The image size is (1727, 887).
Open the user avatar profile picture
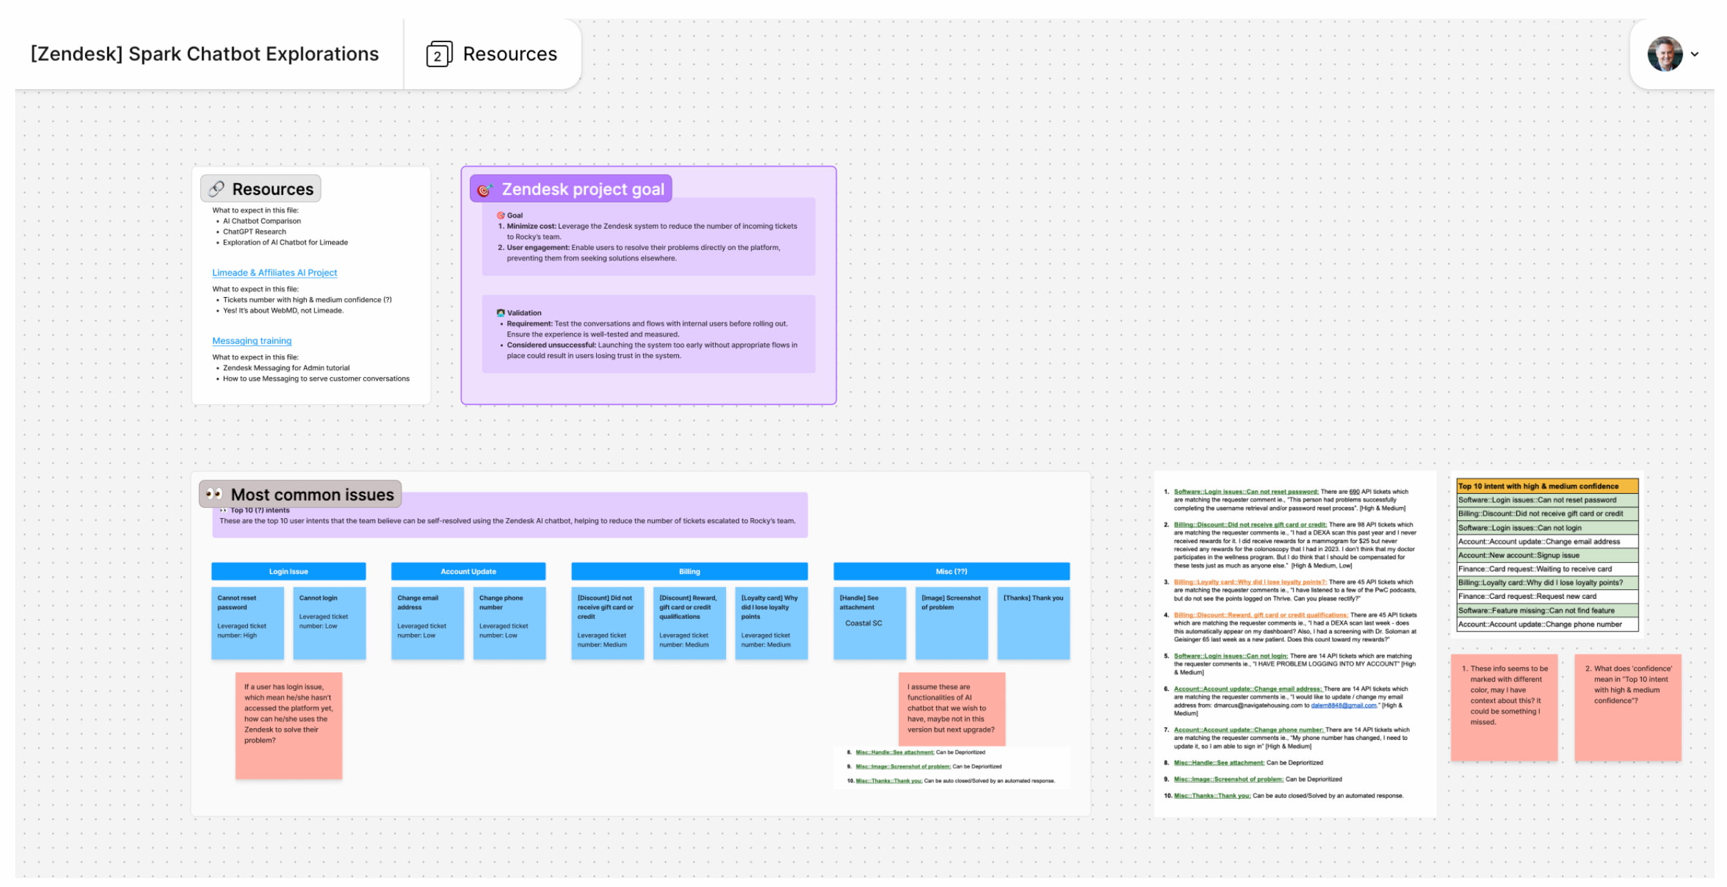tap(1665, 54)
